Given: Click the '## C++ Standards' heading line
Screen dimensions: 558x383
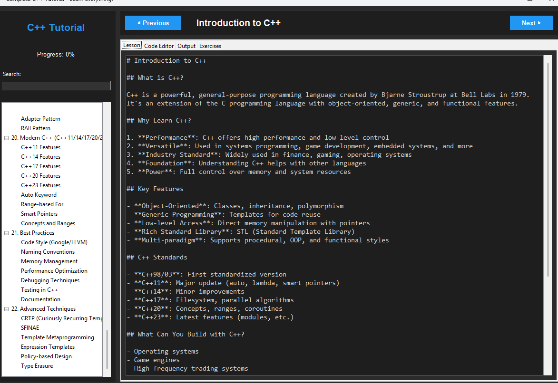Looking at the screenshot, I should (x=157, y=257).
